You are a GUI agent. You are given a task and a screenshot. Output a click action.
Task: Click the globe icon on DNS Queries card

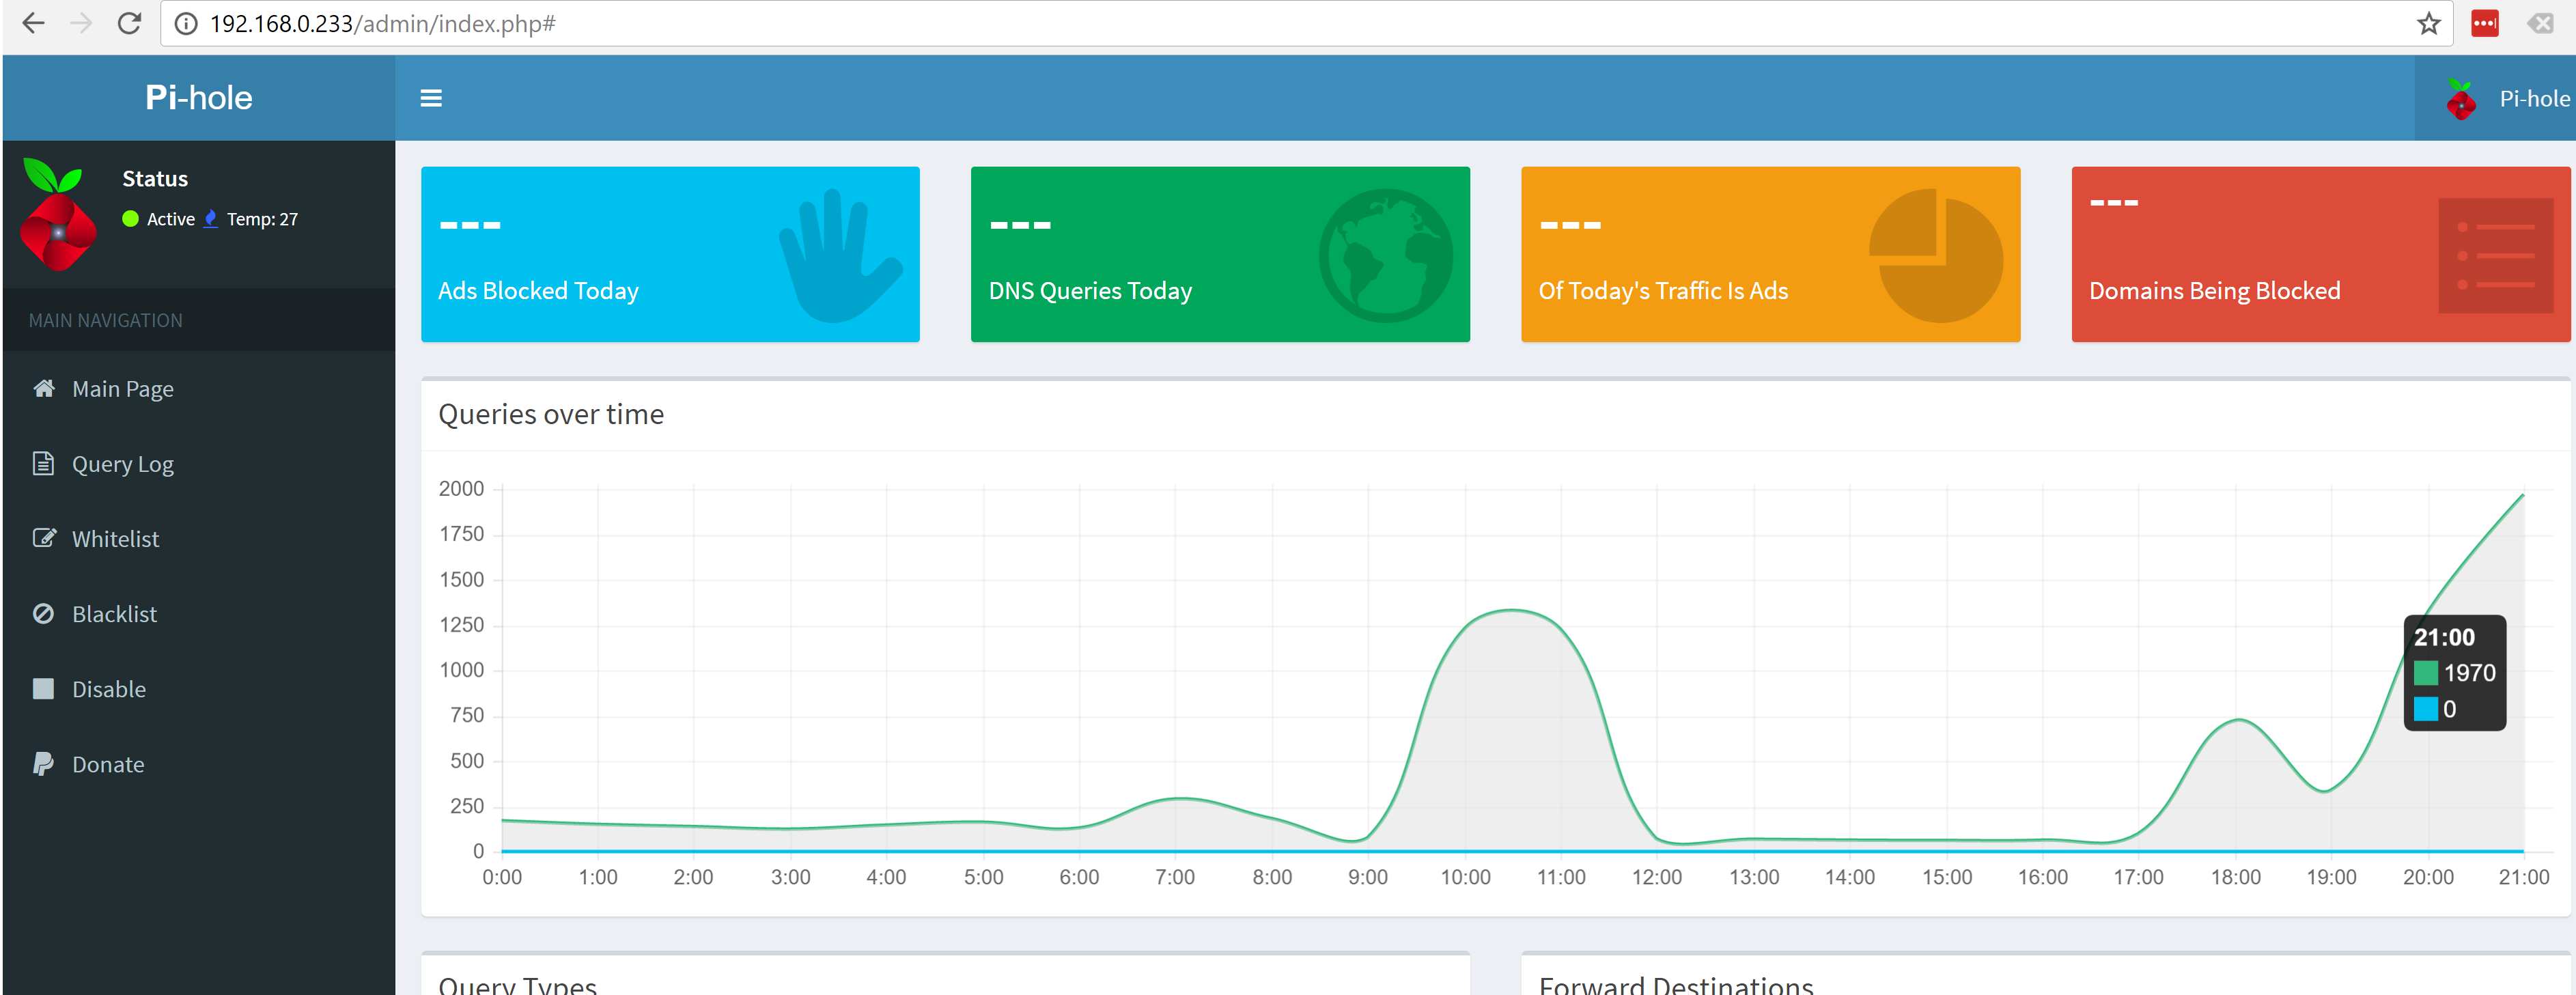[x=1386, y=255]
